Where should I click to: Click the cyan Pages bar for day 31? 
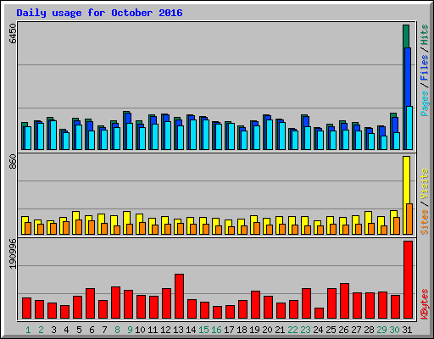coord(409,128)
